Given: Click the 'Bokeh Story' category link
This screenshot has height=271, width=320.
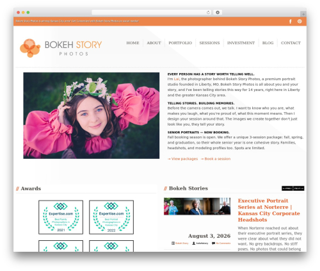Looking at the screenshot, I should pos(182,243).
